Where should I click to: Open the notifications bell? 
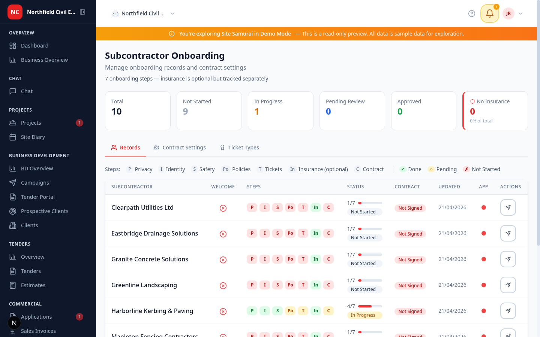(x=489, y=13)
